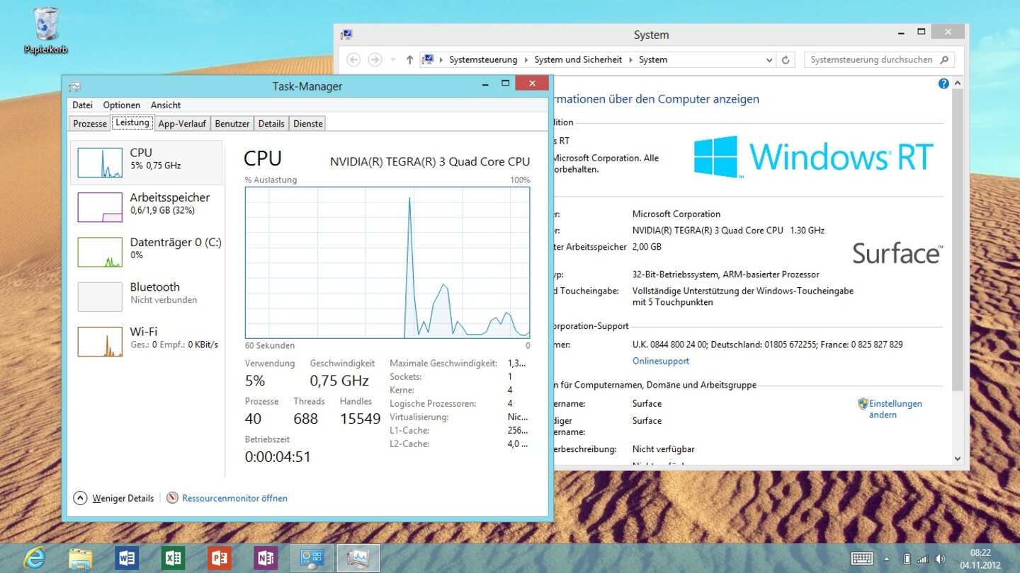Viewport: 1020px width, 573px height.
Task: Launch Internet Explorer from the taskbar
Action: (34, 558)
